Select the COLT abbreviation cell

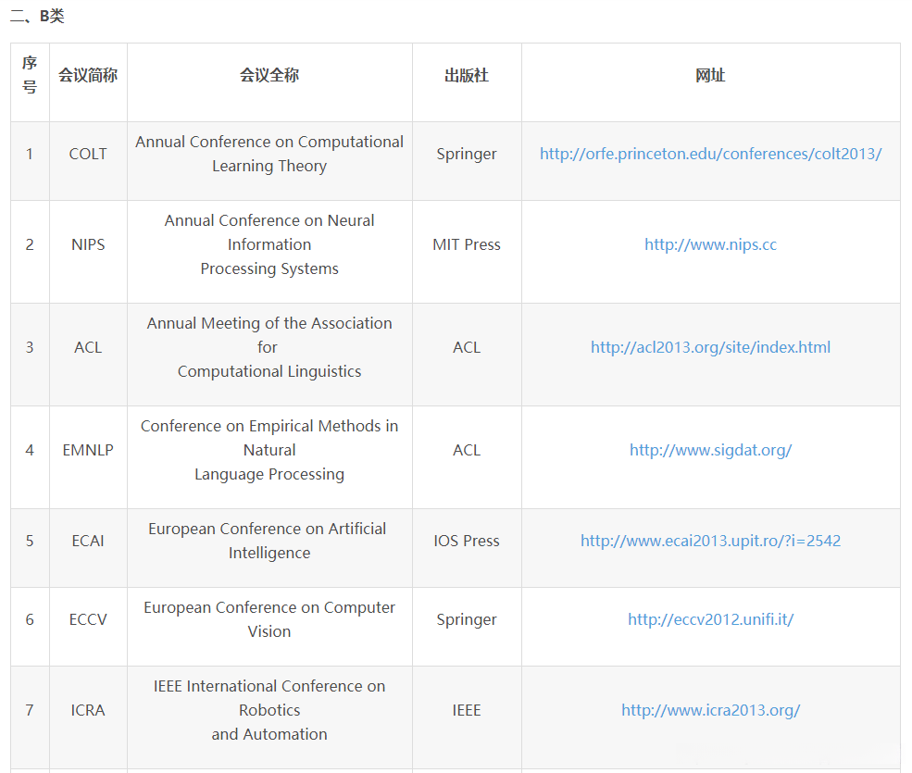tap(88, 154)
